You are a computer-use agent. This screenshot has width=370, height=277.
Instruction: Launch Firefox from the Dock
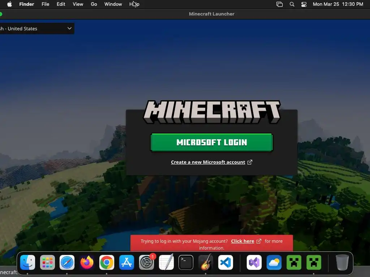[x=87, y=262]
